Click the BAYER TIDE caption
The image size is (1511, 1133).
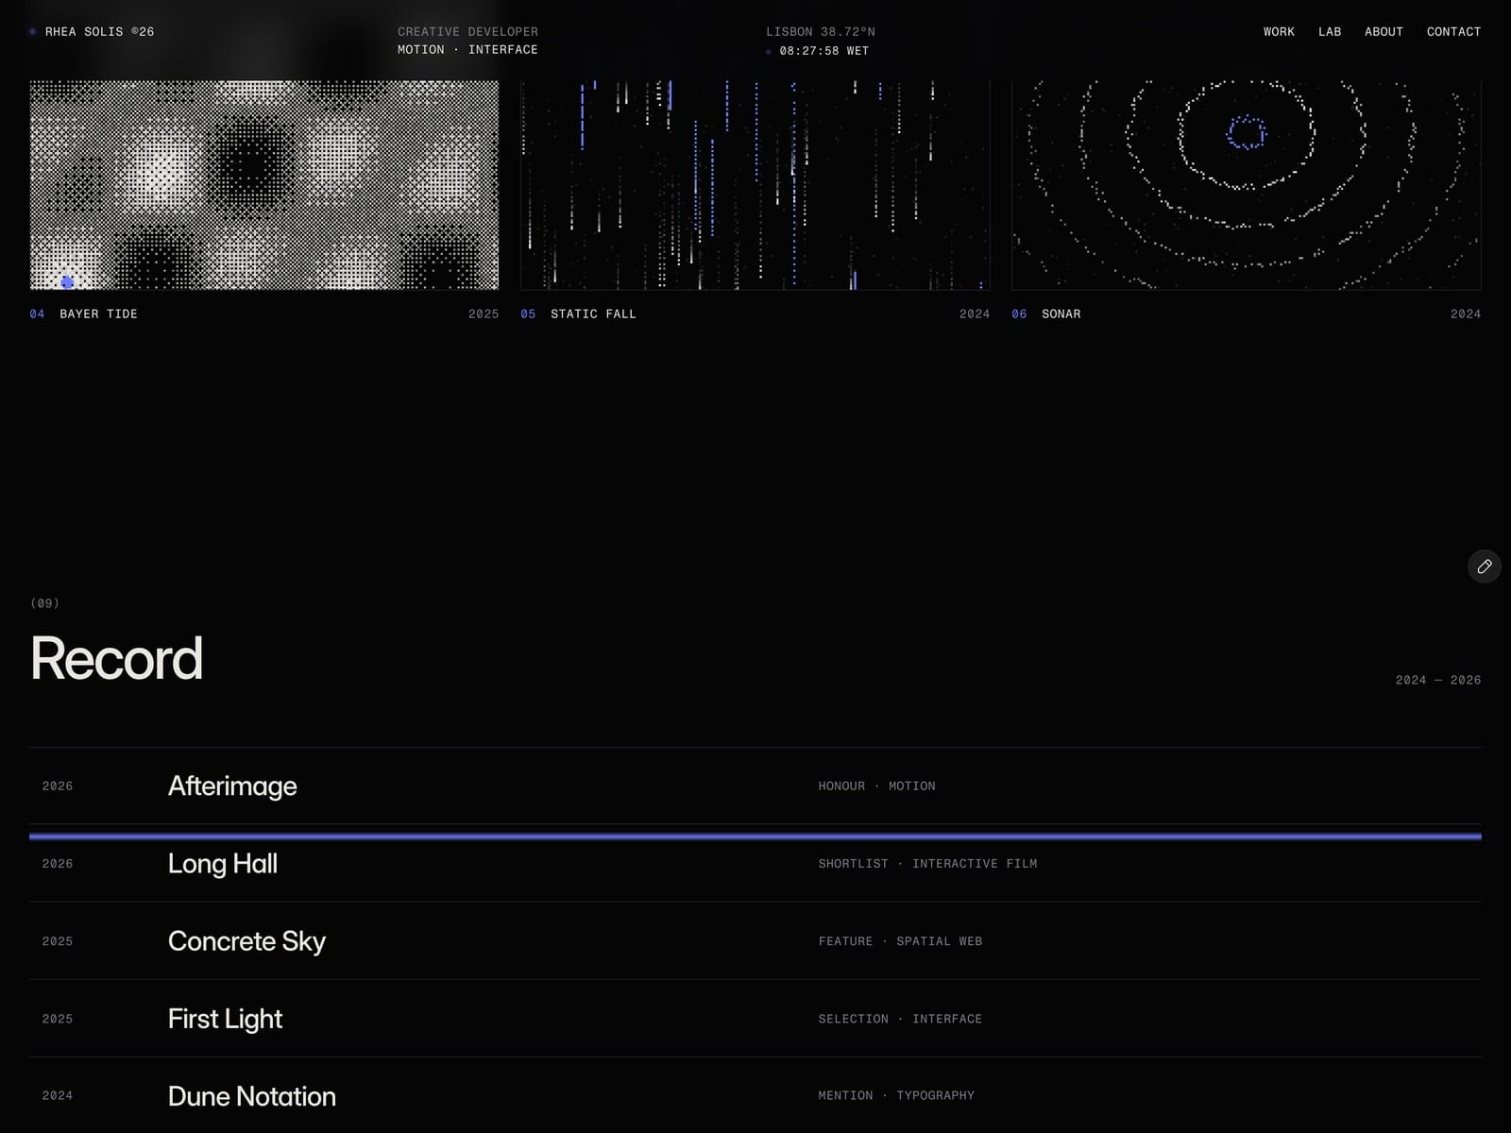click(x=98, y=314)
